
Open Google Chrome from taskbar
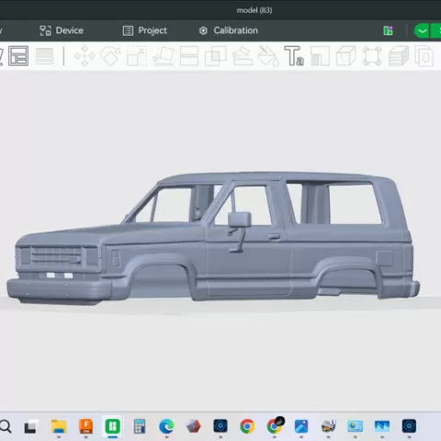tap(247, 426)
